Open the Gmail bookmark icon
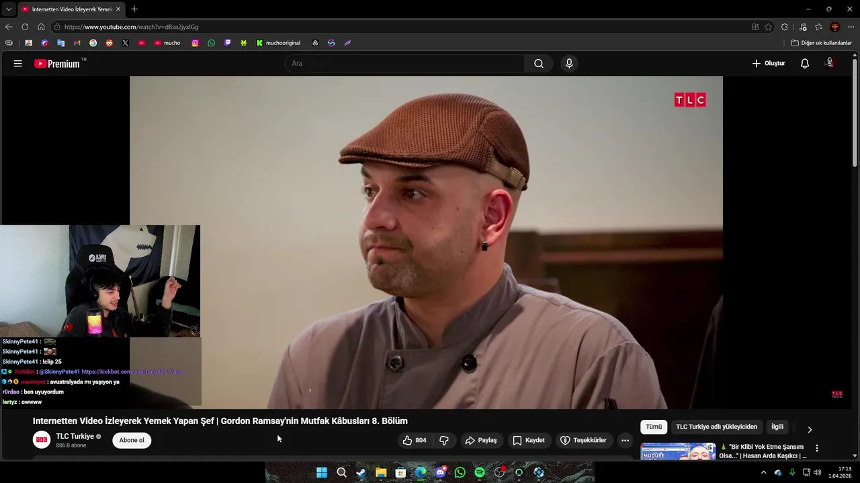This screenshot has width=860, height=483. [77, 43]
